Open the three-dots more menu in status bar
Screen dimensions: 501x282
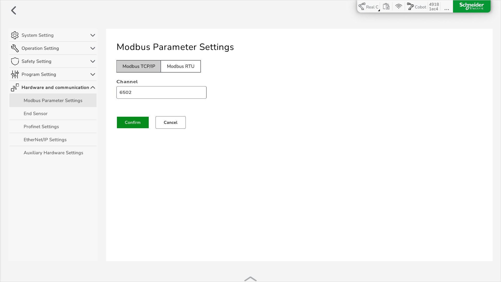(447, 9)
